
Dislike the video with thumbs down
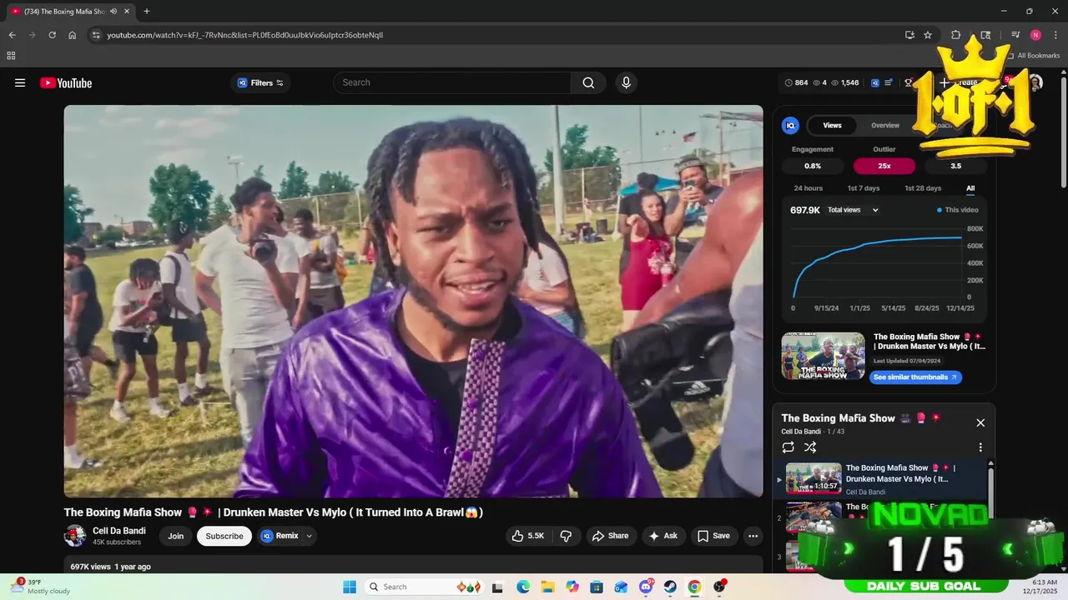click(x=566, y=536)
